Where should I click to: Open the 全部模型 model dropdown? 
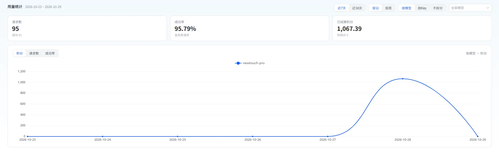(470, 8)
